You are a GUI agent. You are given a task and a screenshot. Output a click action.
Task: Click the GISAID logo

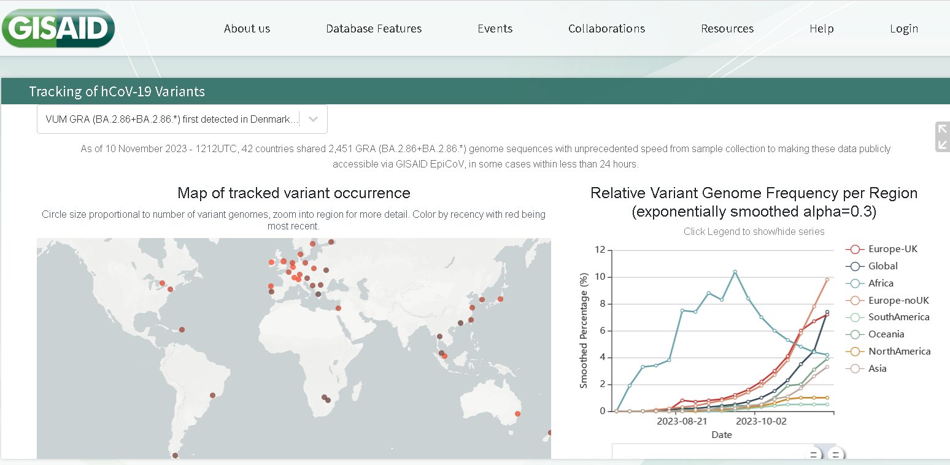click(x=58, y=28)
